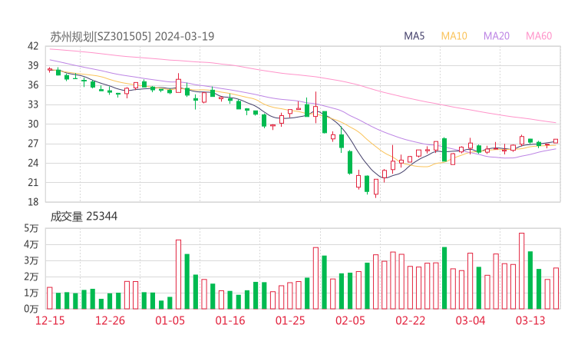
Task: Click the 42 price axis label
Action: click(32, 46)
